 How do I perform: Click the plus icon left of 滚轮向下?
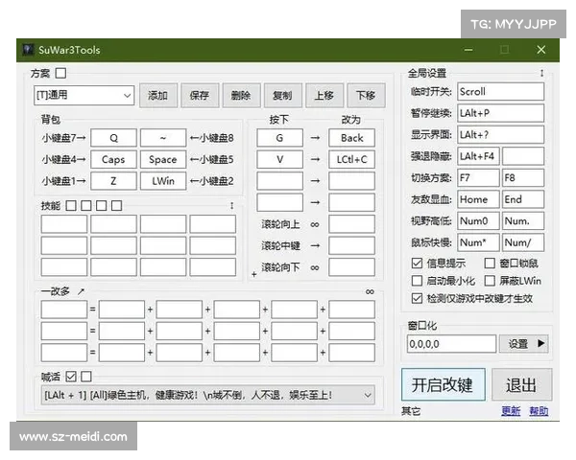coord(253,274)
